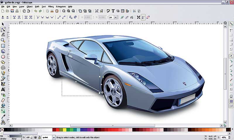Click the horizontal scrollbar left arrow
Image resolution: width=234 pixels, height=140 pixels.
pos(11,126)
